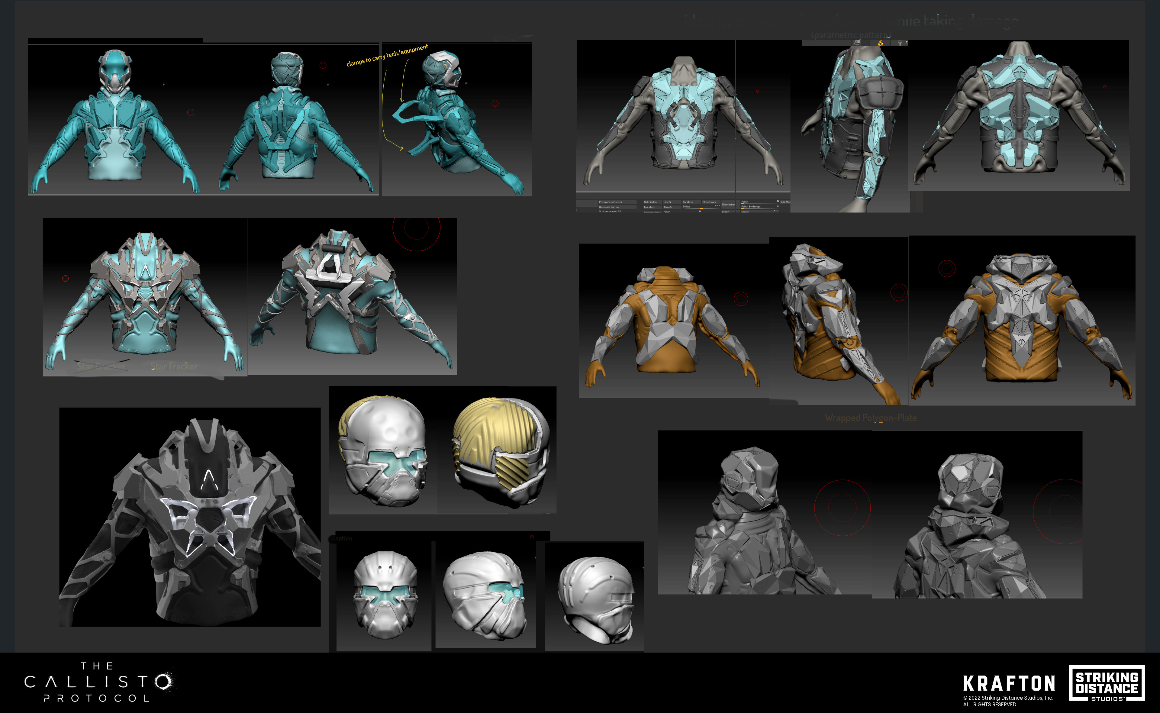
Task: Toggle the dot on Polish By Groups
Action: tap(778, 206)
